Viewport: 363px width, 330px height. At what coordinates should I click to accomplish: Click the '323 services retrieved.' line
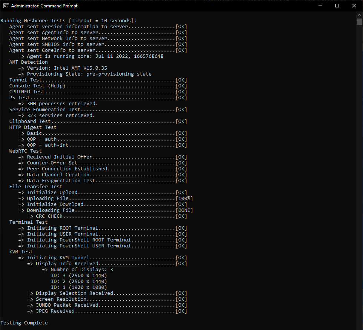click(x=61, y=116)
